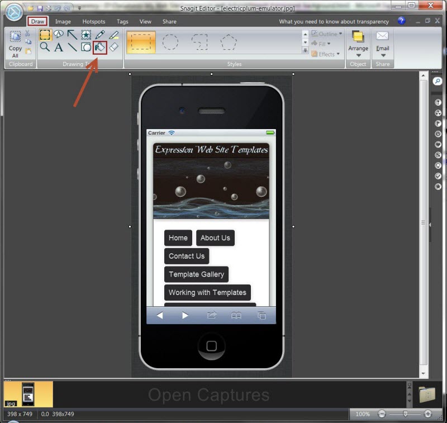447x423 pixels.
Task: Click the Paste clipboard icon
Action: tap(28, 51)
